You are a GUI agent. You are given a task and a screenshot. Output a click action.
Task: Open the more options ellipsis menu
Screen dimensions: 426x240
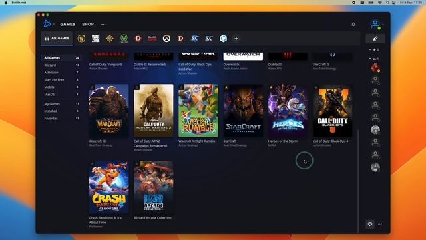point(104,24)
